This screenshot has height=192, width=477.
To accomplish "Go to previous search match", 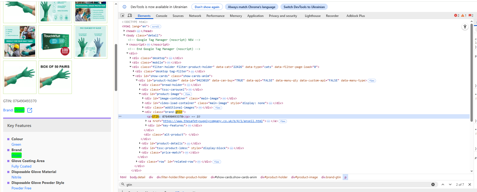I will pos(443,184).
